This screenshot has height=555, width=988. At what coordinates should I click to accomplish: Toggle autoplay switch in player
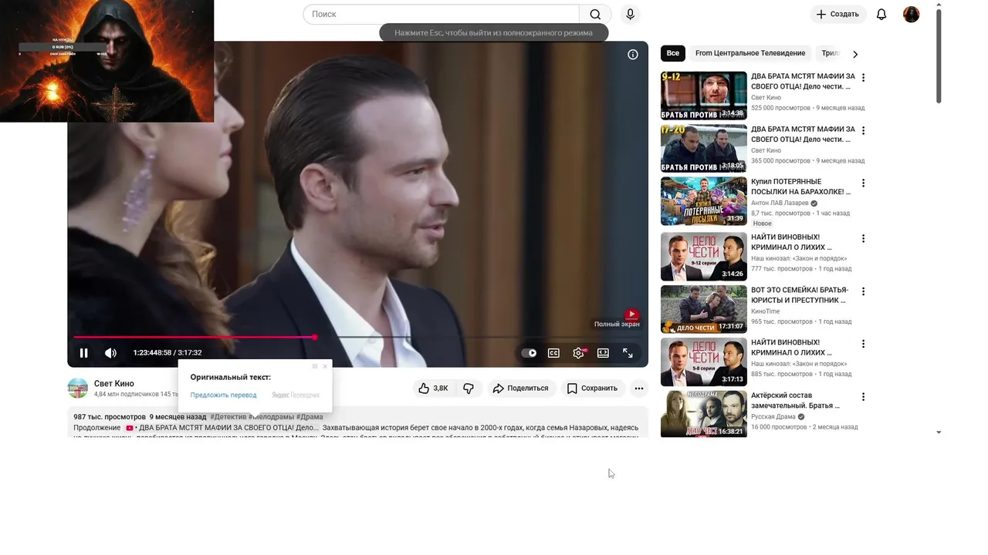(x=529, y=353)
